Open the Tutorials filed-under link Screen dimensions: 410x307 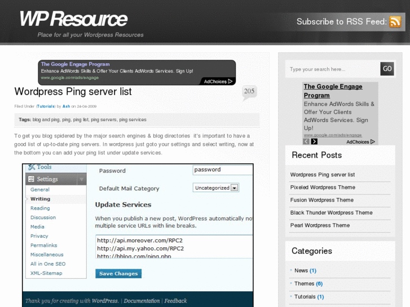click(46, 106)
